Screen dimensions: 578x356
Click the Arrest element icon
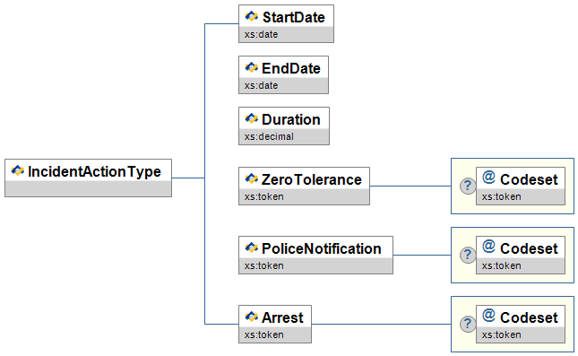(x=252, y=317)
